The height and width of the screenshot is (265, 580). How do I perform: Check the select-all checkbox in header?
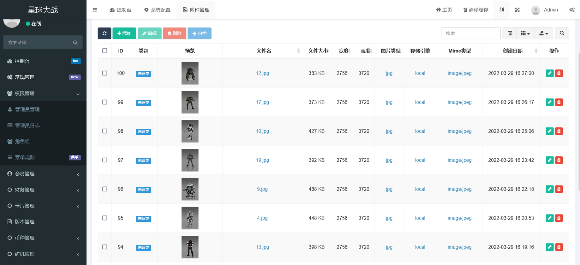pyautogui.click(x=105, y=51)
